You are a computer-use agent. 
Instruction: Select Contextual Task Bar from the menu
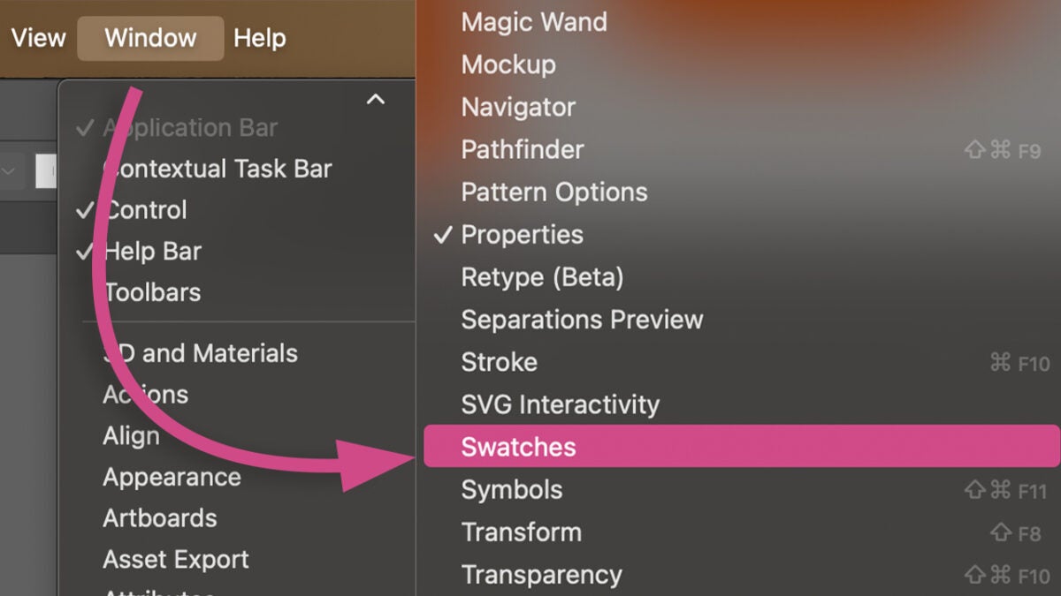tap(218, 169)
